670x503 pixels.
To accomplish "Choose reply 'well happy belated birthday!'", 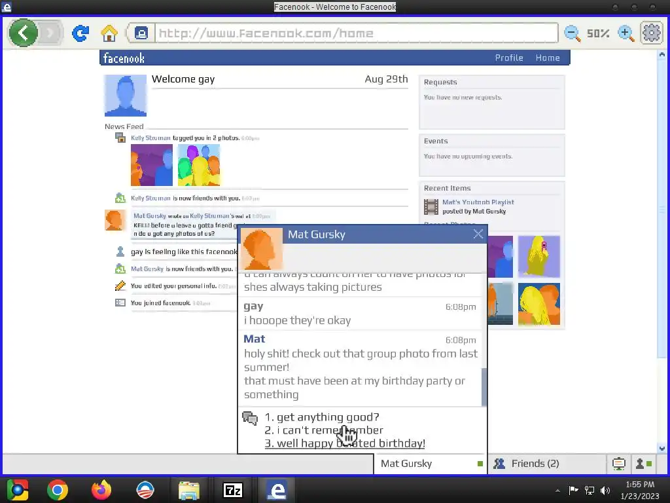I will point(345,443).
